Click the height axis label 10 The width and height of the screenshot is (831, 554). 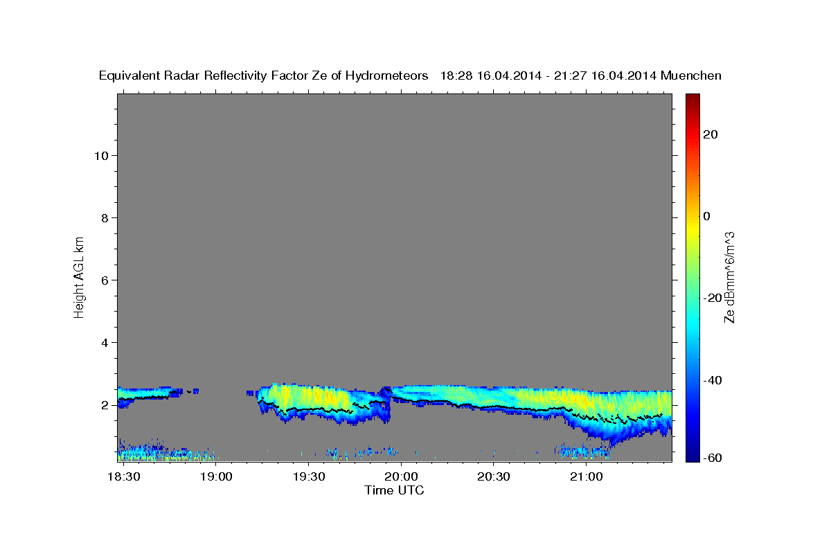tap(102, 155)
